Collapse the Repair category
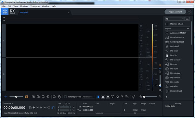The width and height of the screenshot is (195, 118). click(x=188, y=28)
